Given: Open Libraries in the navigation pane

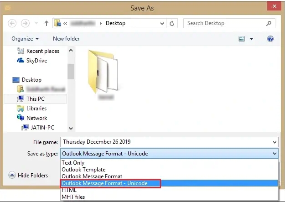Looking at the screenshot, I should pyautogui.click(x=36, y=109).
